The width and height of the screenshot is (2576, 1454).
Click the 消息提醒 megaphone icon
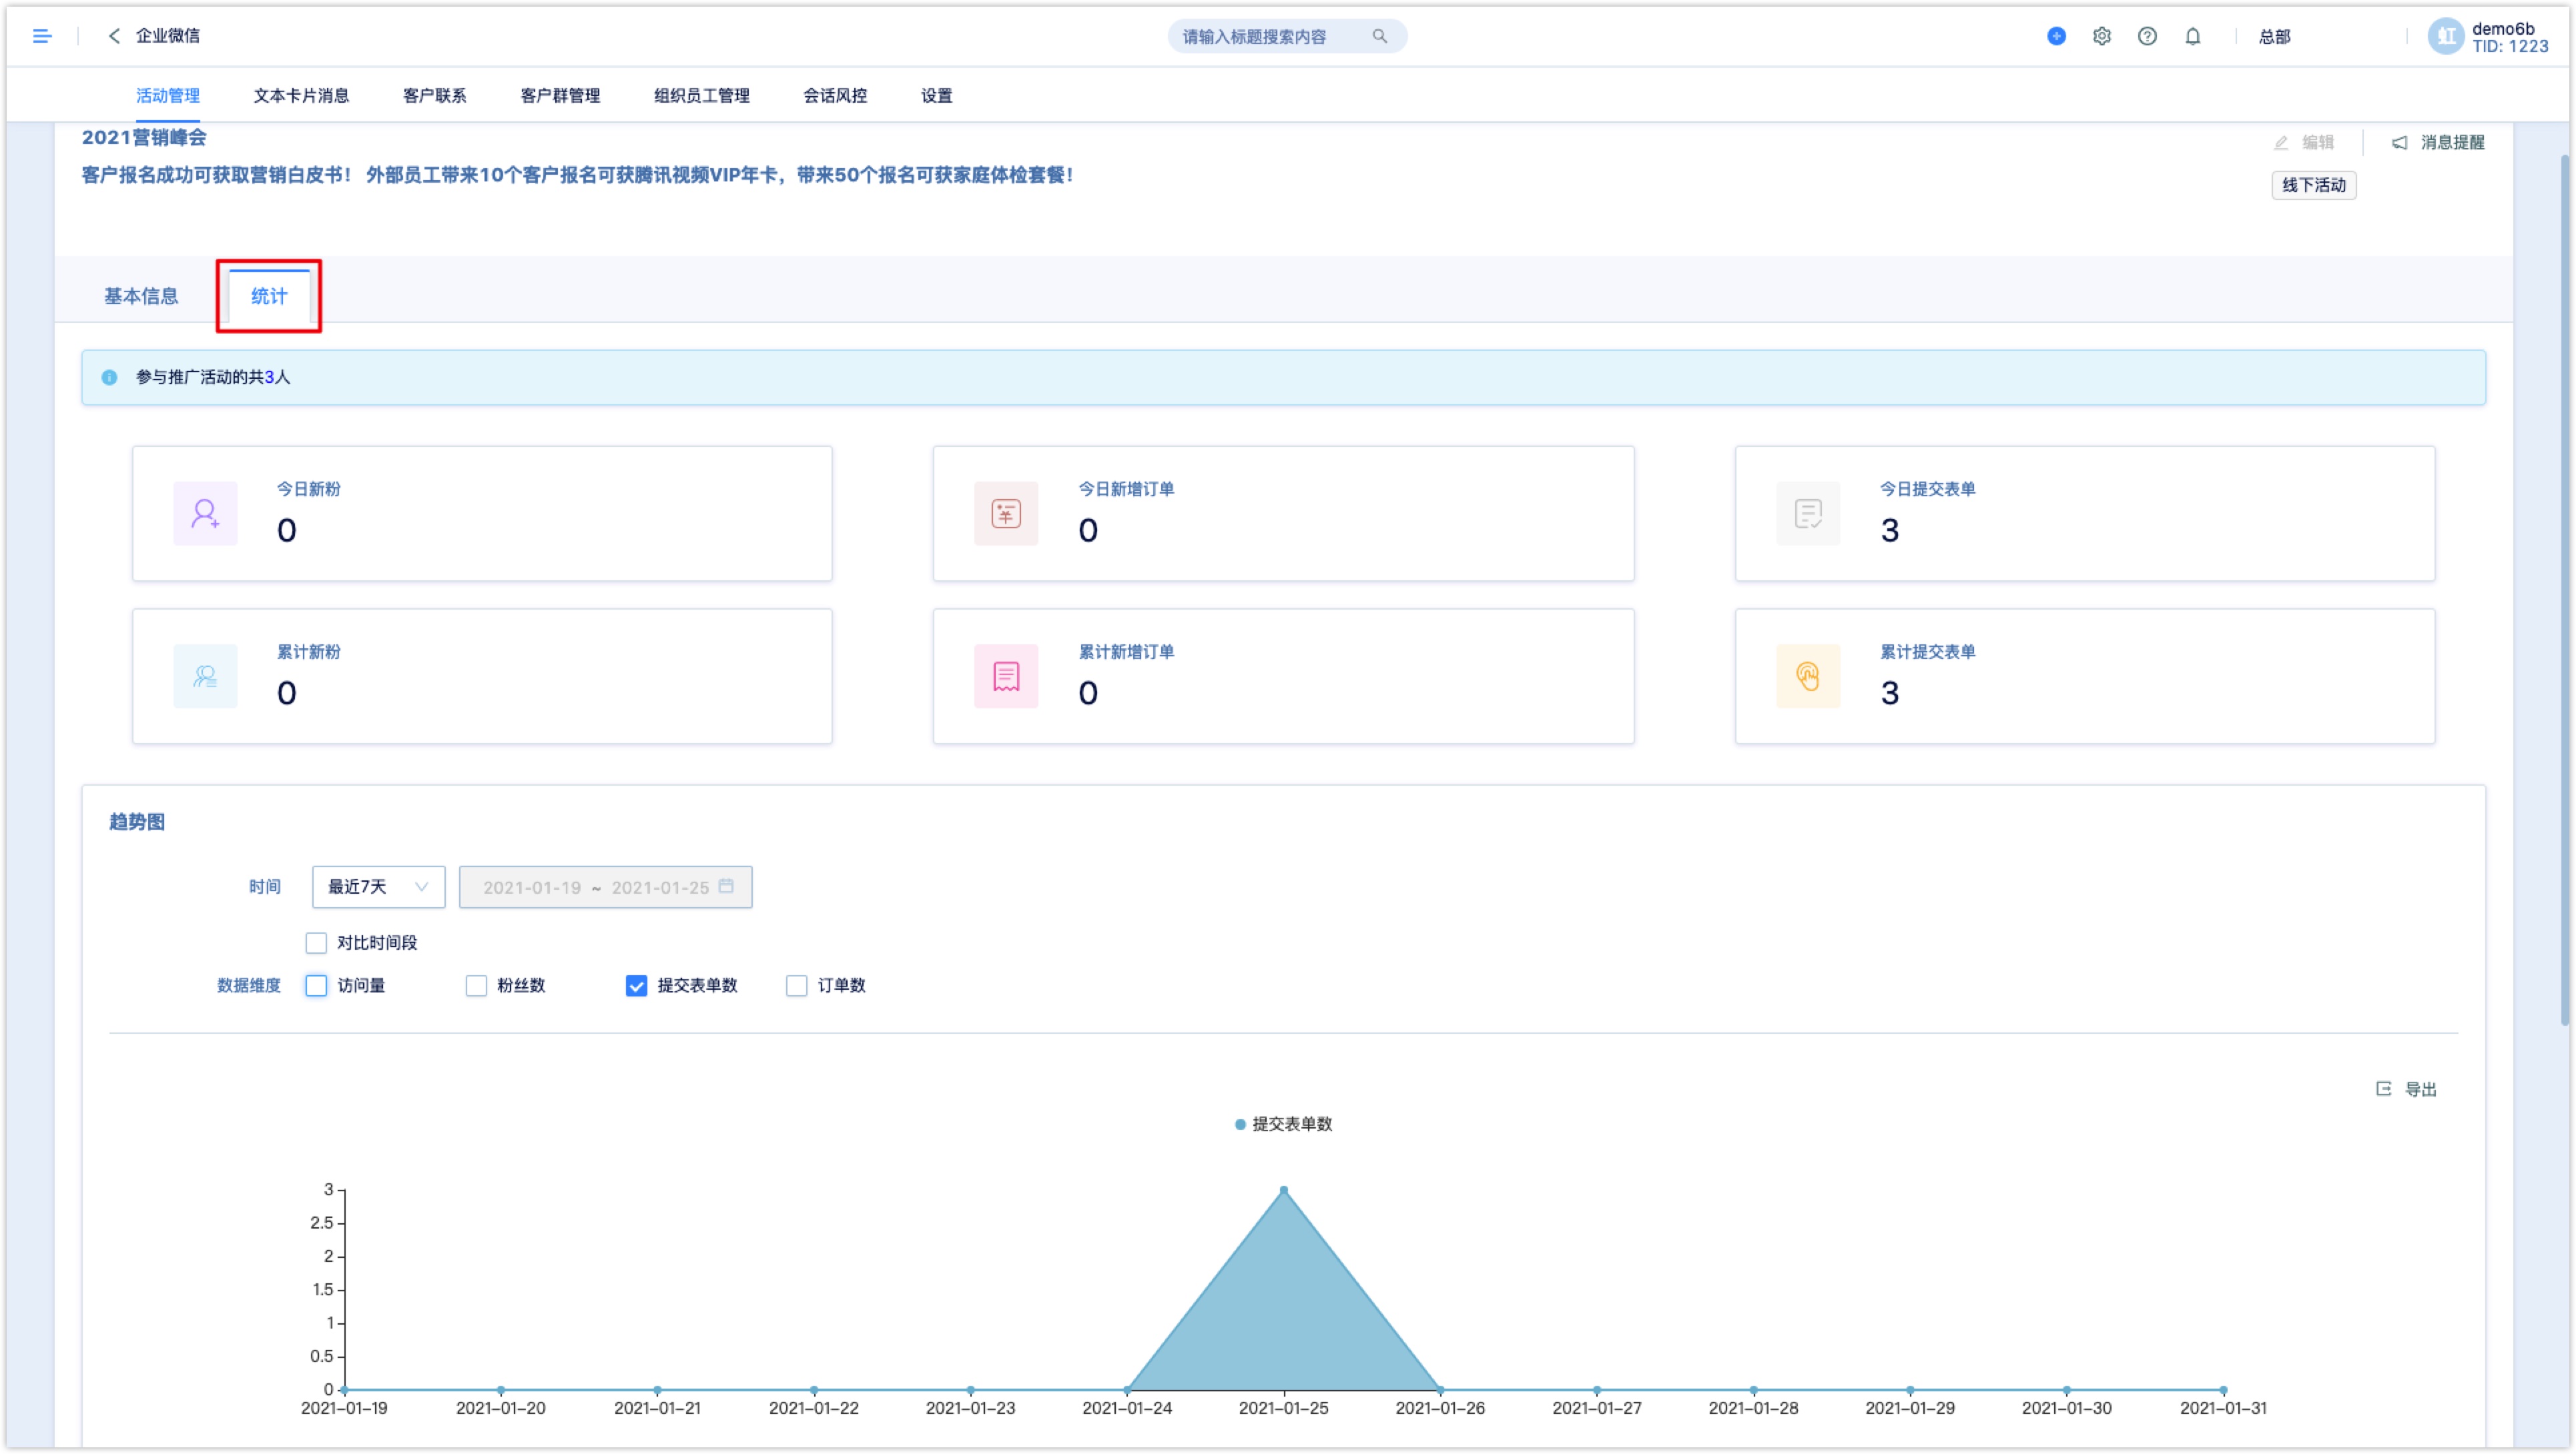2399,143
